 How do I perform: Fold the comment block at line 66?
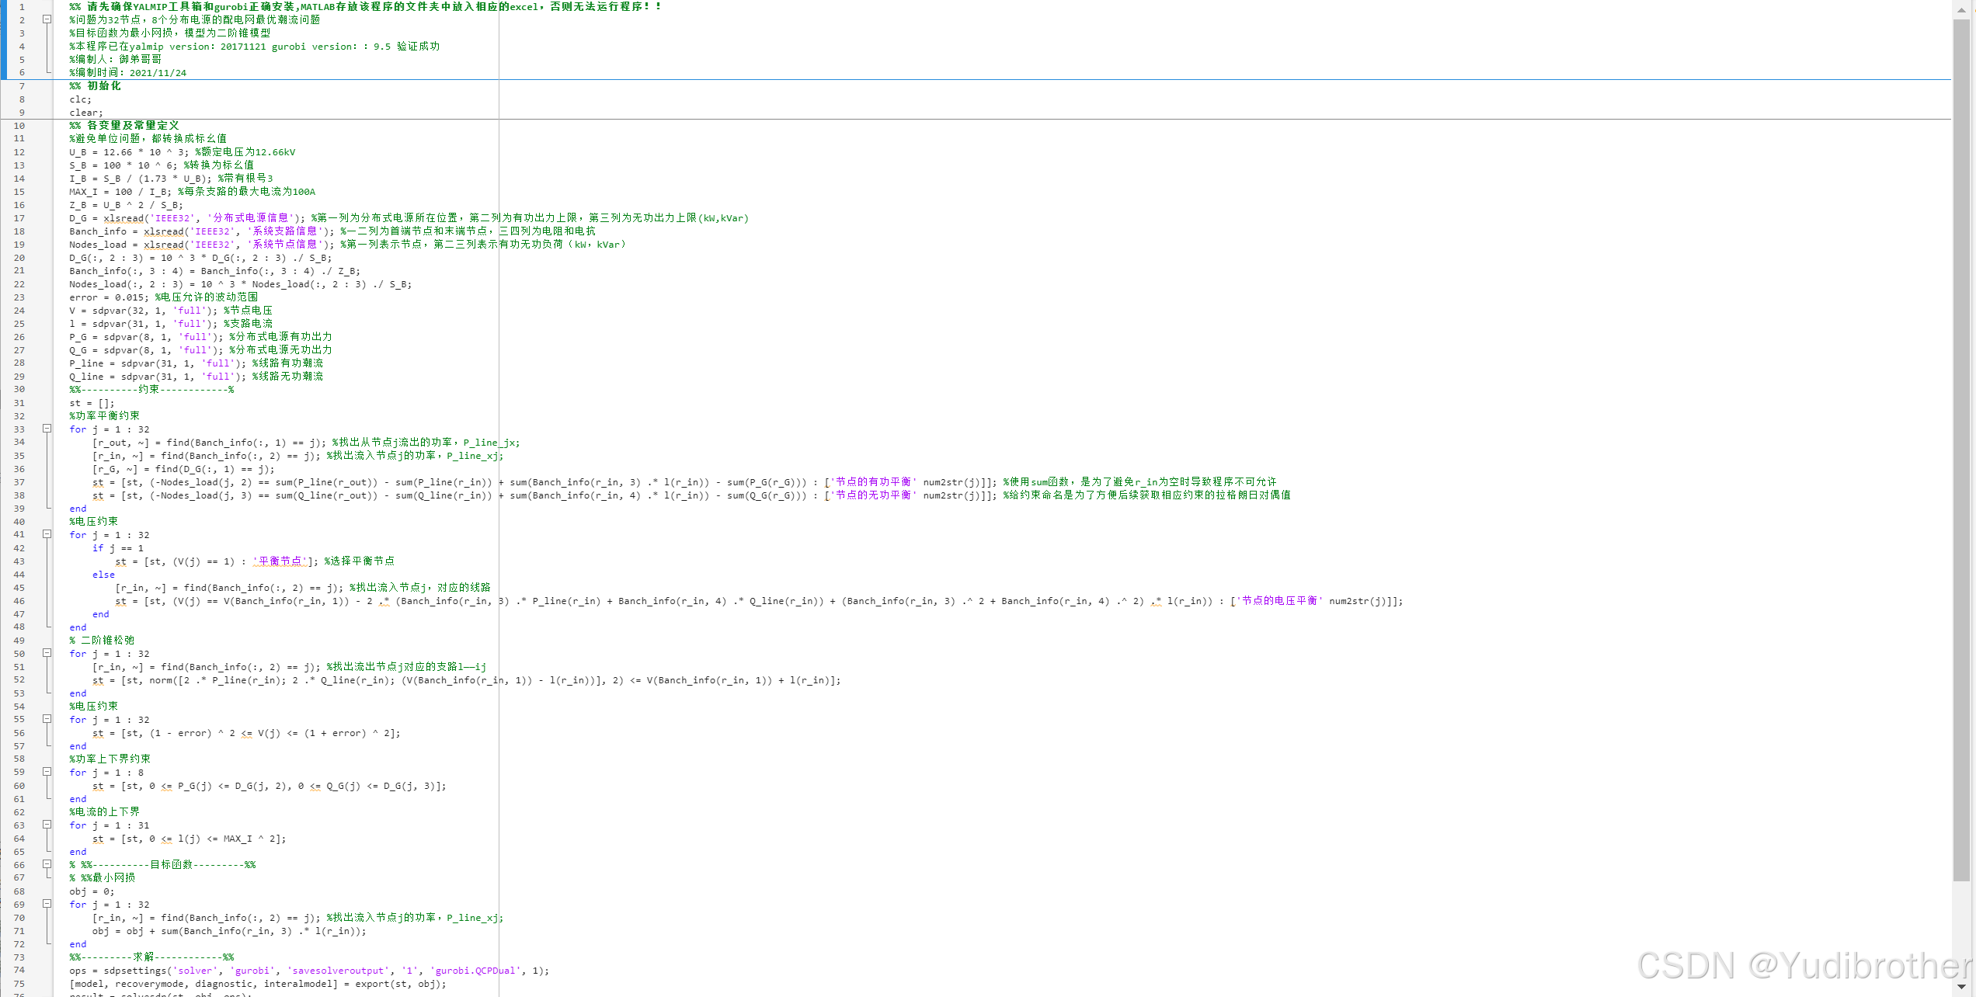click(x=47, y=864)
